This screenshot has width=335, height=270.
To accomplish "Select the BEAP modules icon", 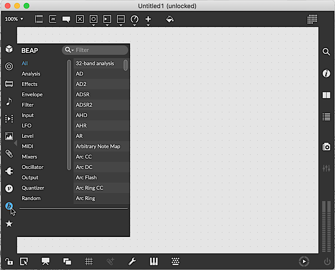I will [9, 206].
